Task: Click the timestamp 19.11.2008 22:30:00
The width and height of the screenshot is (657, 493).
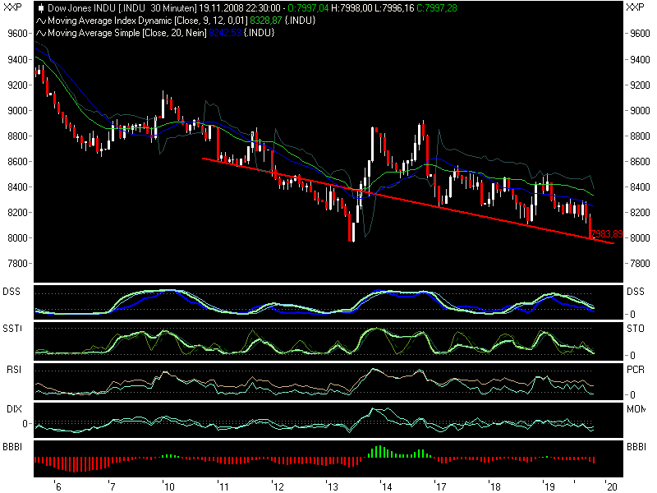Action: click(240, 8)
